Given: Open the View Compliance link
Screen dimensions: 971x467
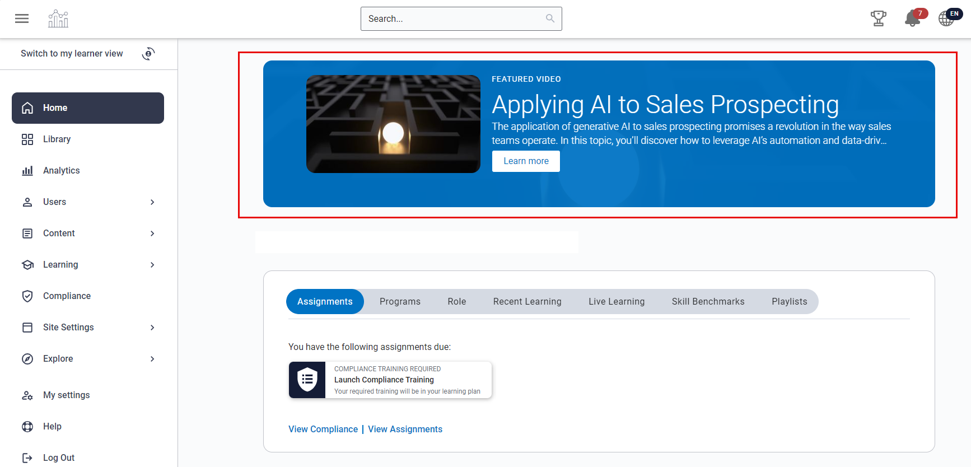Looking at the screenshot, I should [323, 429].
